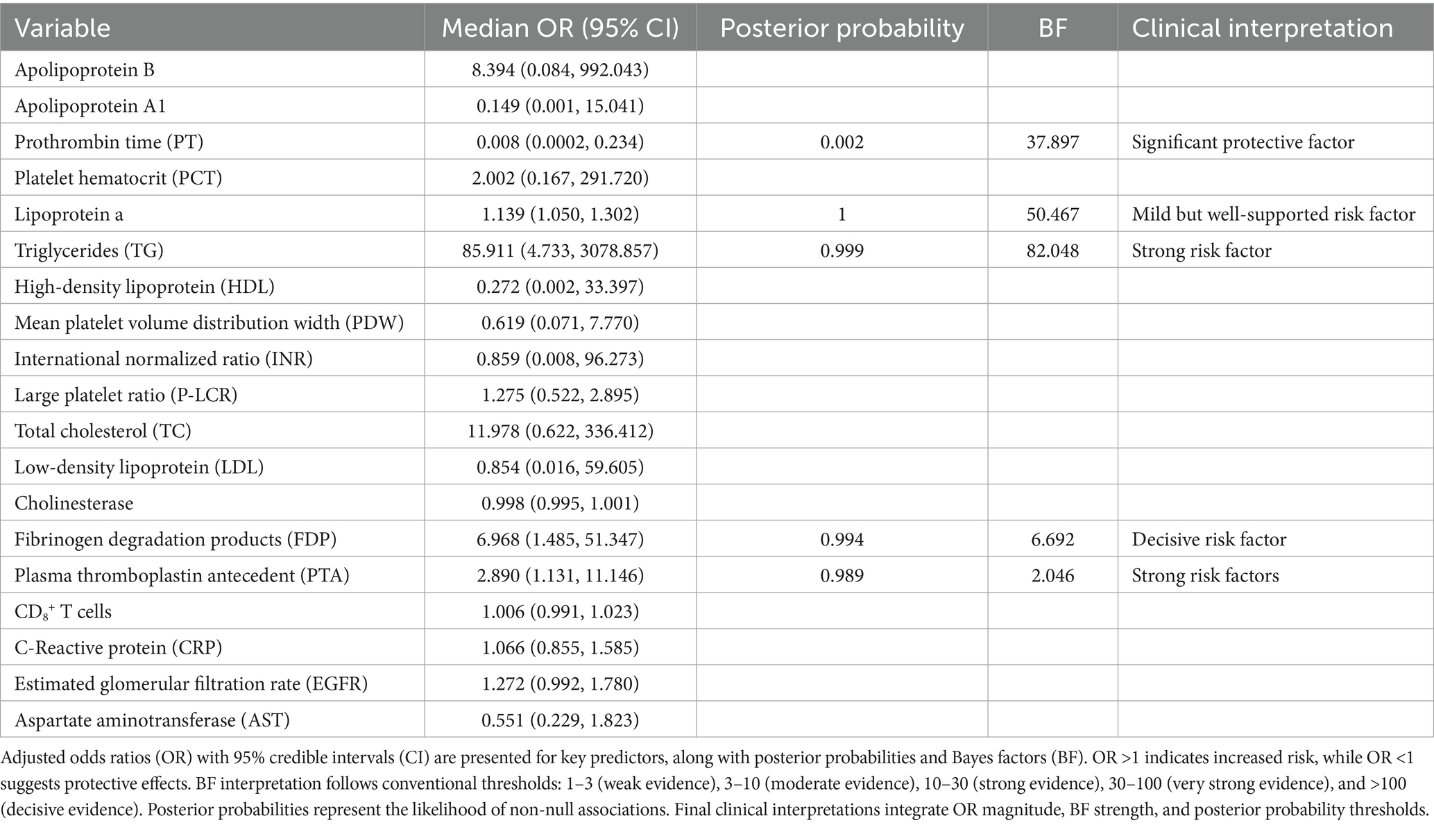Click the posterior probability value 0.994

(842, 539)
